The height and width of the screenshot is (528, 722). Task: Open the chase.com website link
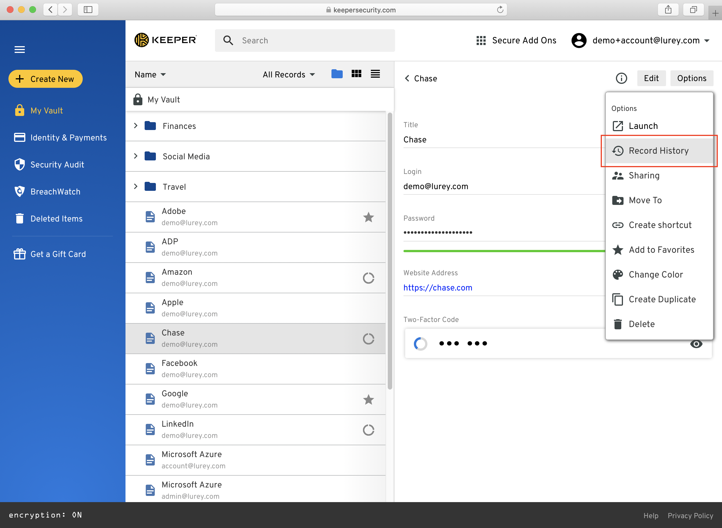[x=438, y=288]
